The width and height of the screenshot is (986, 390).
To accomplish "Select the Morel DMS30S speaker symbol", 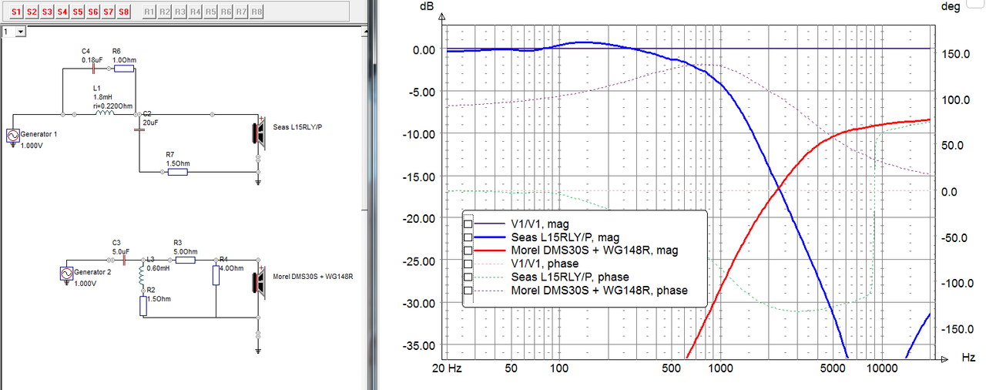I will click(x=260, y=283).
